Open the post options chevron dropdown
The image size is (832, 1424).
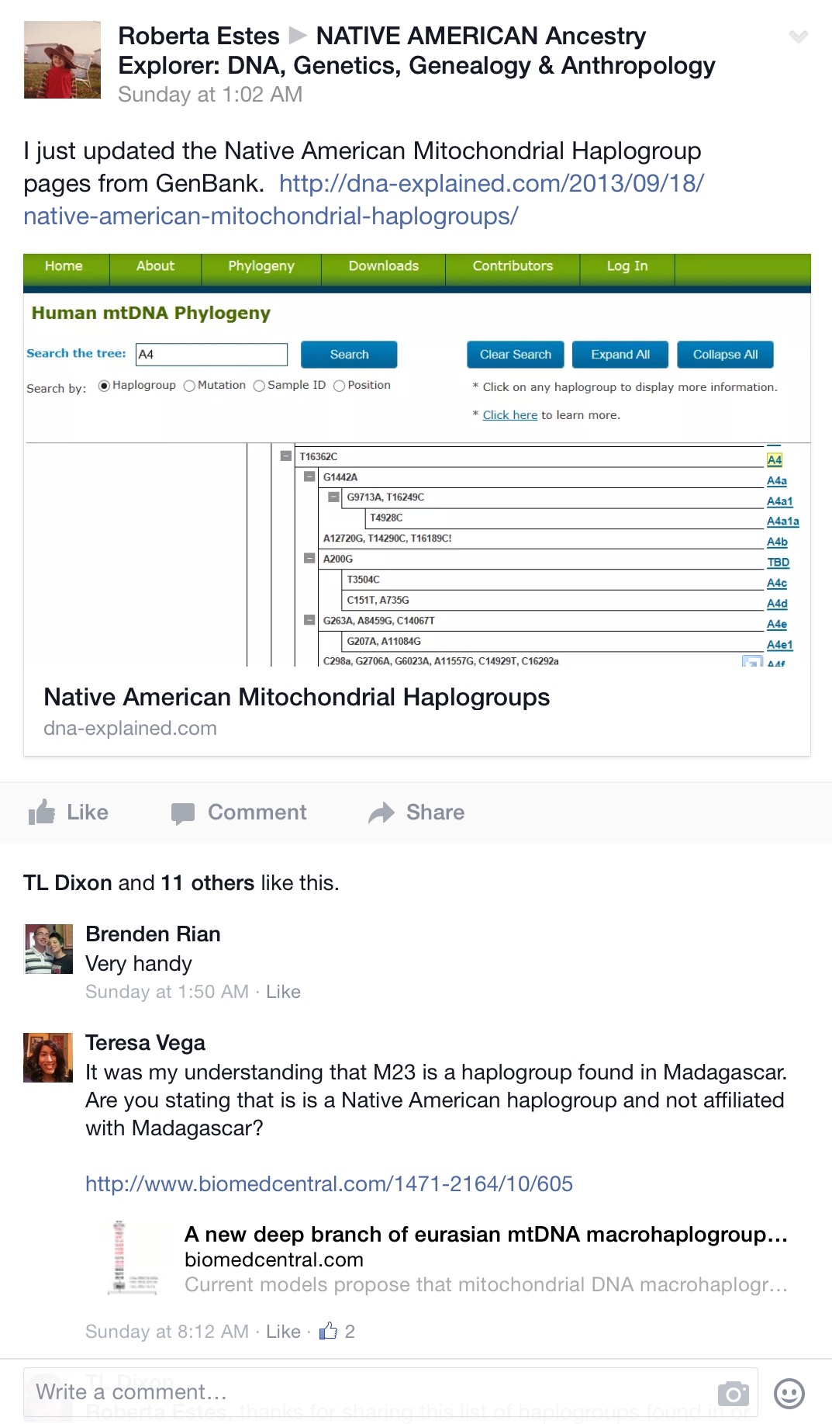point(798,36)
